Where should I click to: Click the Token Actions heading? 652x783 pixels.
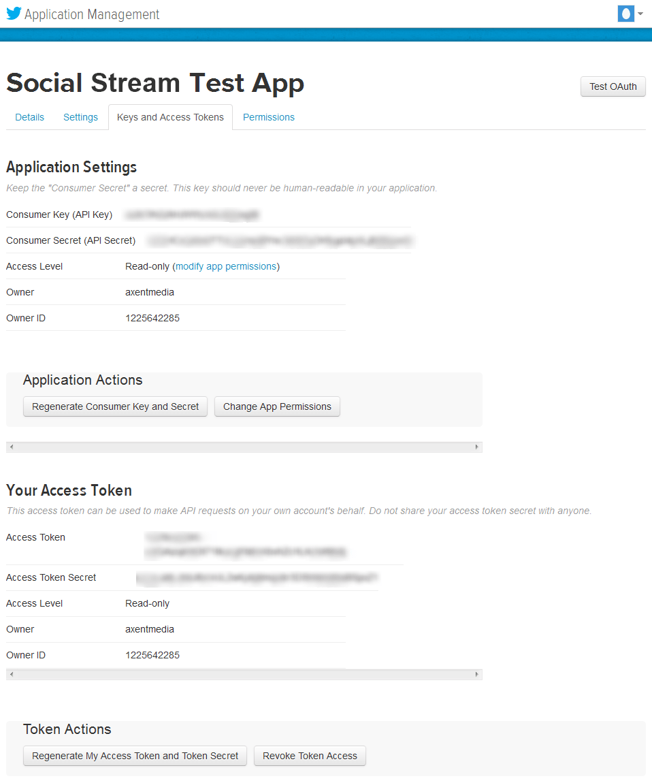(67, 729)
